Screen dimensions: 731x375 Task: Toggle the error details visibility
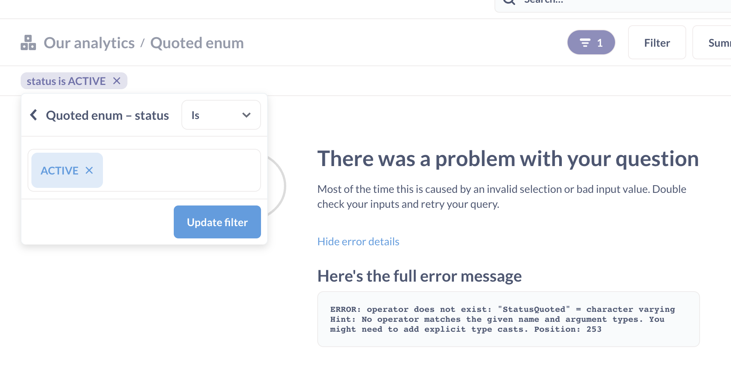(358, 241)
